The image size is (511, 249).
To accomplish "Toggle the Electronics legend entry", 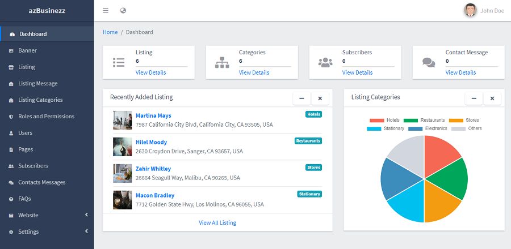I will click(428, 128).
